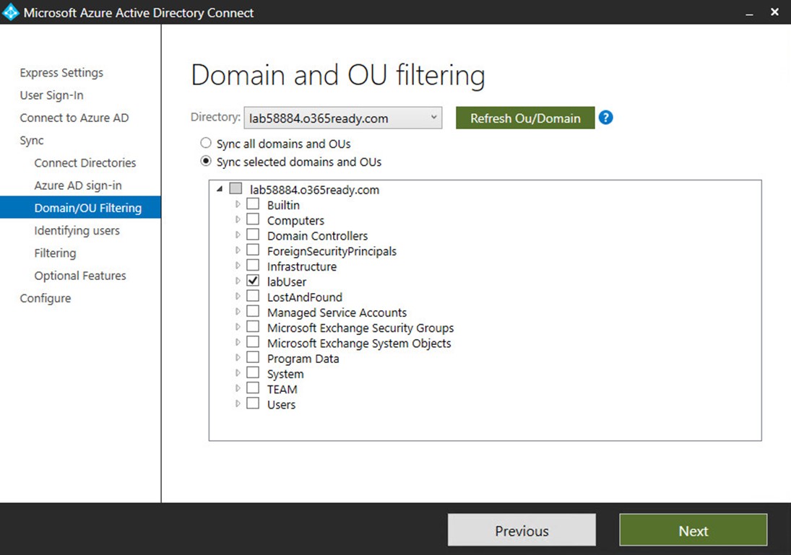Image resolution: width=791 pixels, height=555 pixels.
Task: Expand the Computers node
Action: [238, 219]
